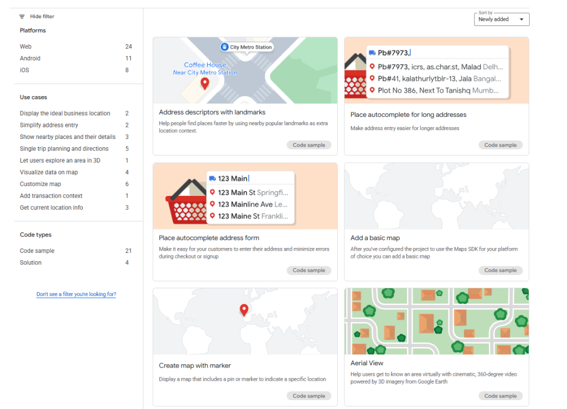Open Address descriptors with landmarks title
The width and height of the screenshot is (567, 409).
[212, 112]
